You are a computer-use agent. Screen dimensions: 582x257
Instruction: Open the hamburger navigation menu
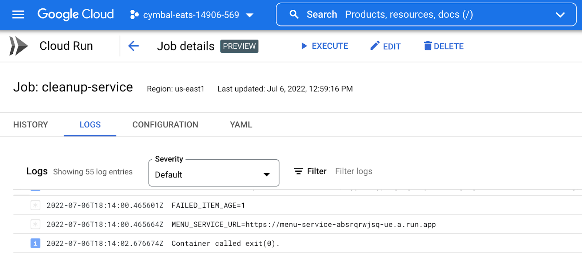[18, 15]
